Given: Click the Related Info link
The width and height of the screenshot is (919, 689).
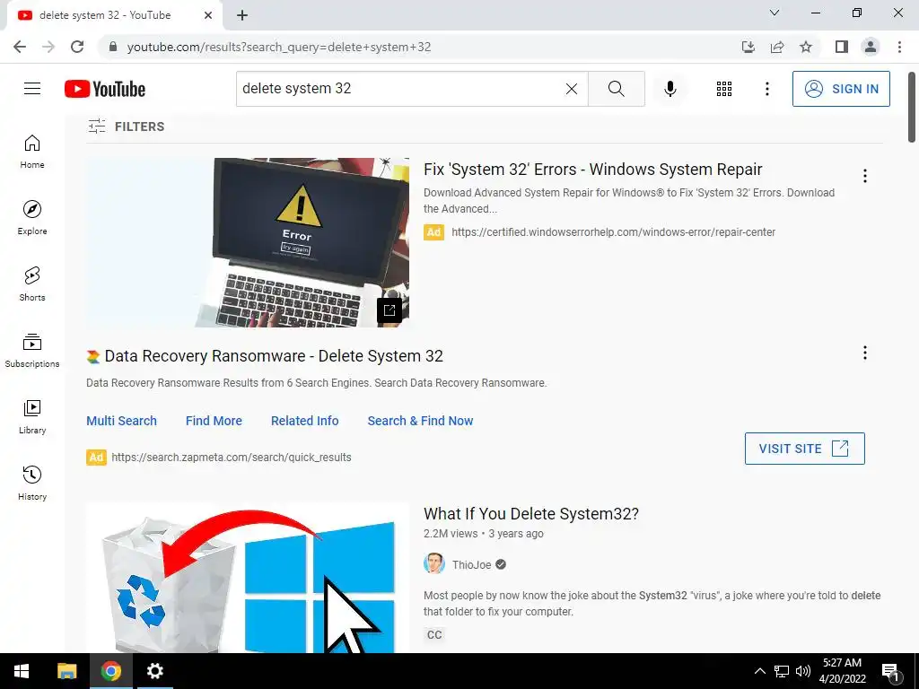Looking at the screenshot, I should tap(305, 421).
